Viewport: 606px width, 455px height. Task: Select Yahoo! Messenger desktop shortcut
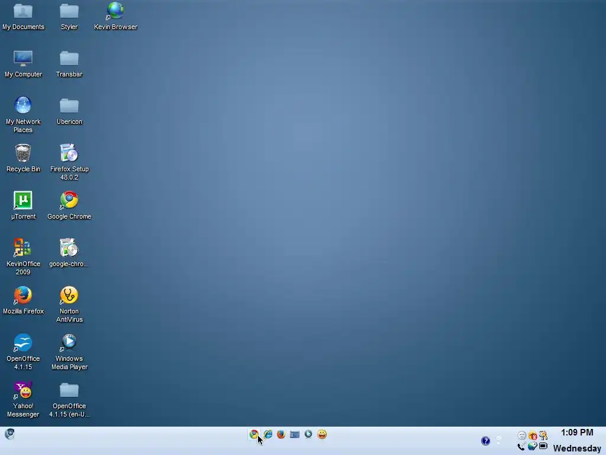[23, 400]
